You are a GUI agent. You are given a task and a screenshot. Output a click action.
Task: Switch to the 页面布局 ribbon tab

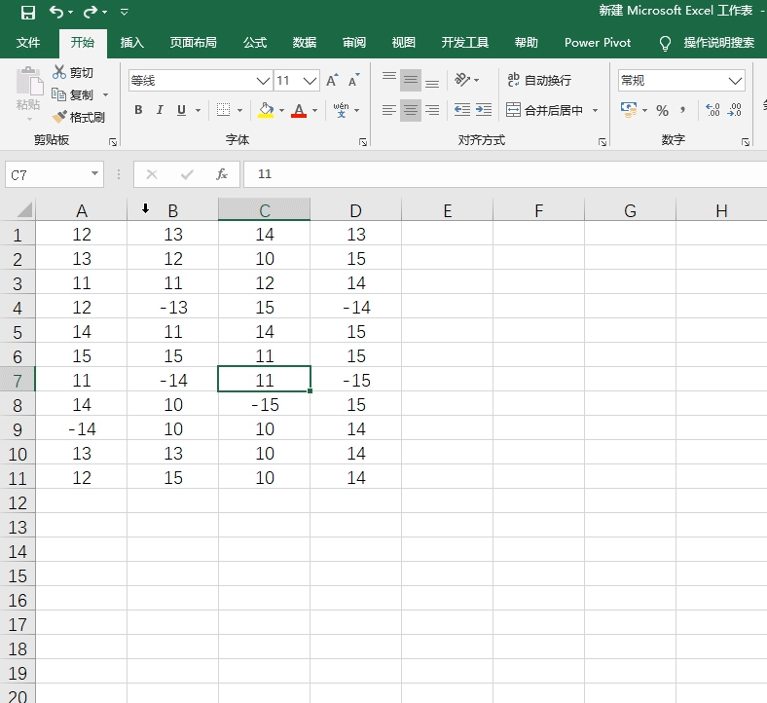194,43
